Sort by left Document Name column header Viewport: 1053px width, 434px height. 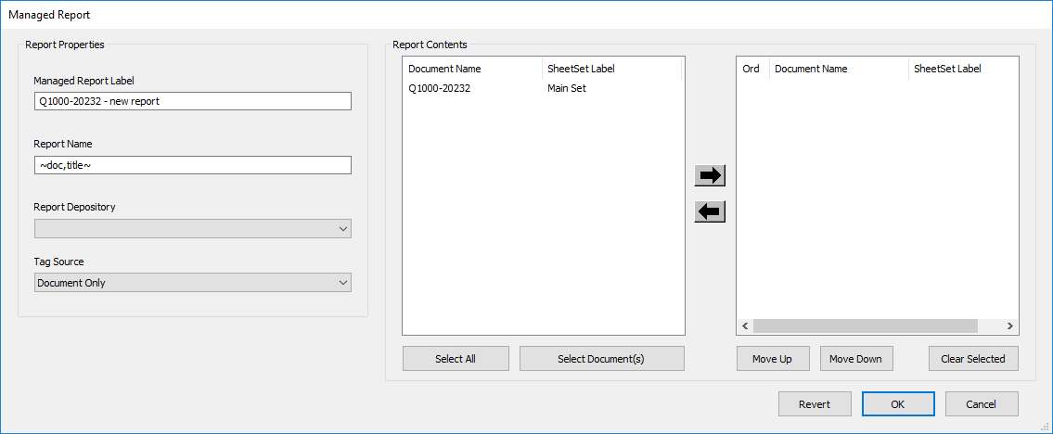coord(472,69)
